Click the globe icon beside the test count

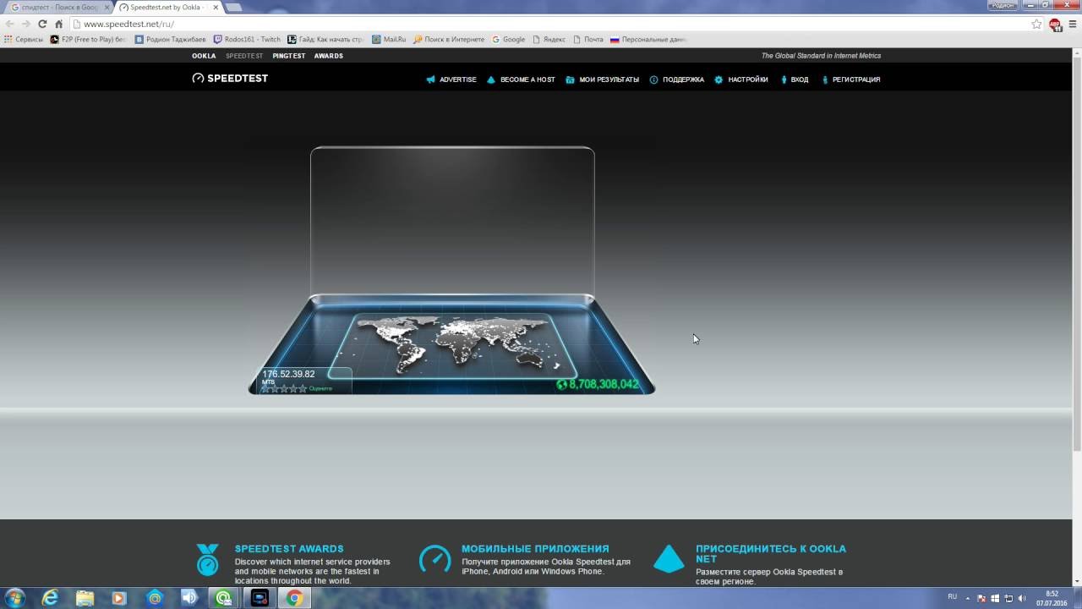(561, 385)
